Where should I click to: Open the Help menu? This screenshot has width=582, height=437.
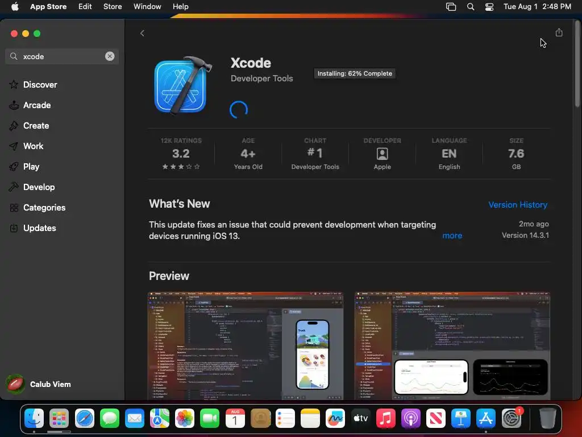coord(180,7)
